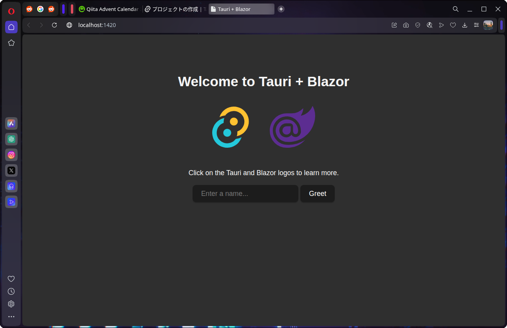This screenshot has width=507, height=328.
Task: Click the Greet button
Action: 318,194
